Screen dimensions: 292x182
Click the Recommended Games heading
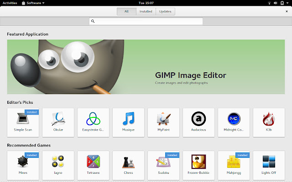click(29, 145)
